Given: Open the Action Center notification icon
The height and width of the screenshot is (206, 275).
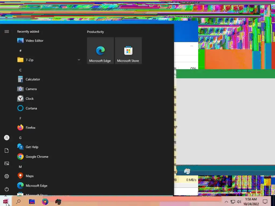Looking at the screenshot, I should point(265,202).
